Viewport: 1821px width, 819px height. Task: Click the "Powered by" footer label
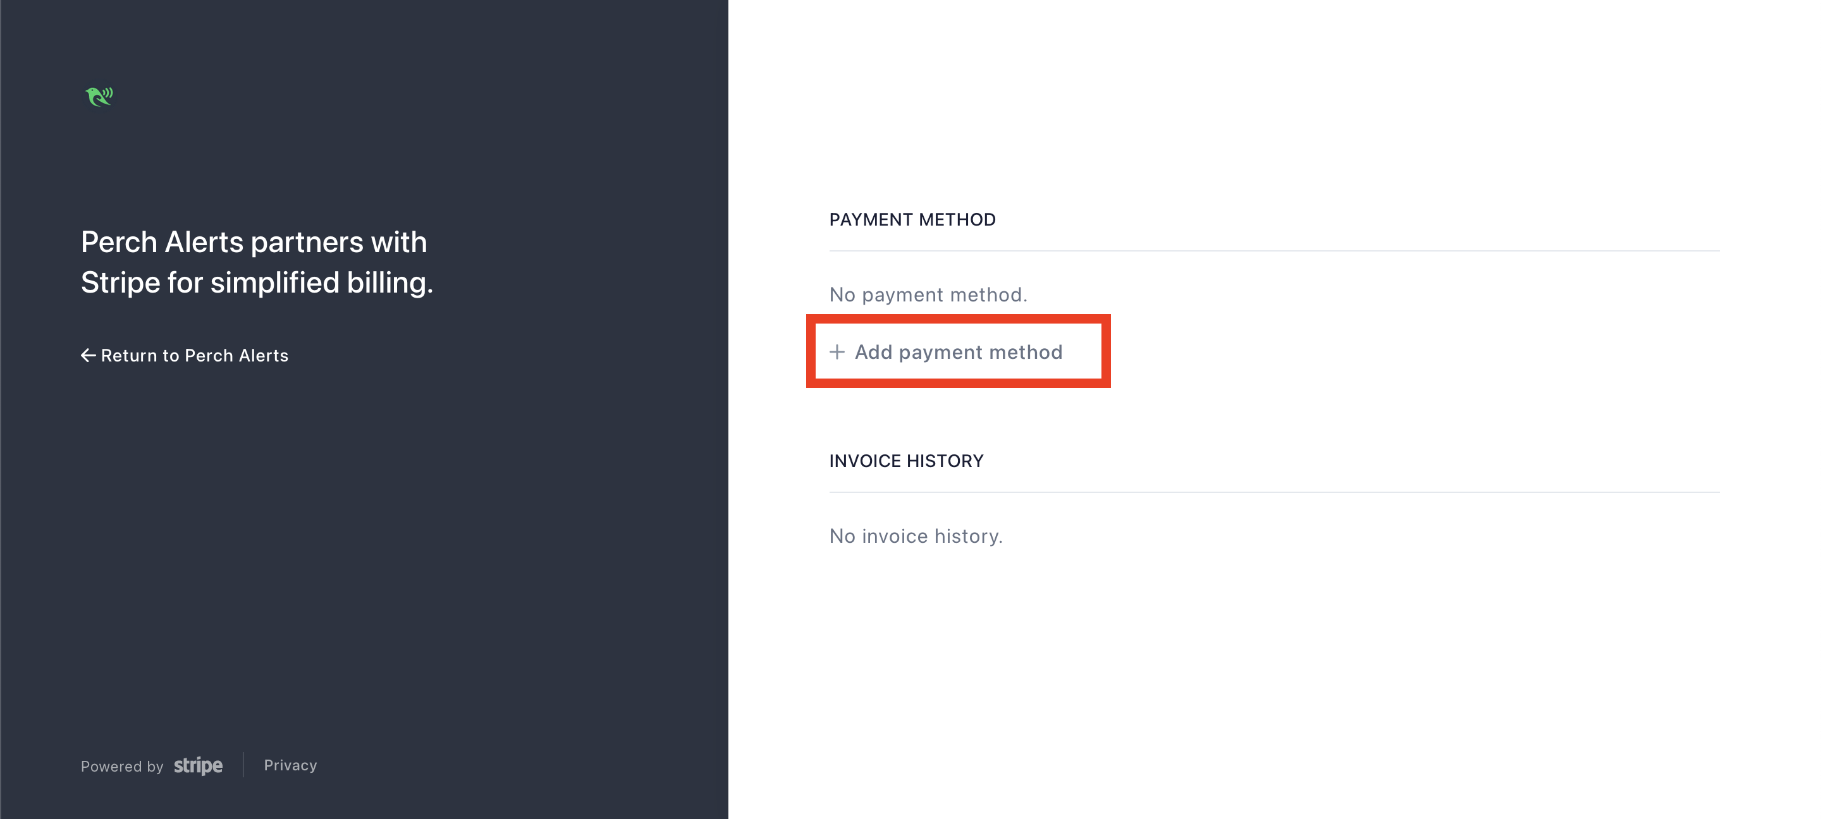121,767
